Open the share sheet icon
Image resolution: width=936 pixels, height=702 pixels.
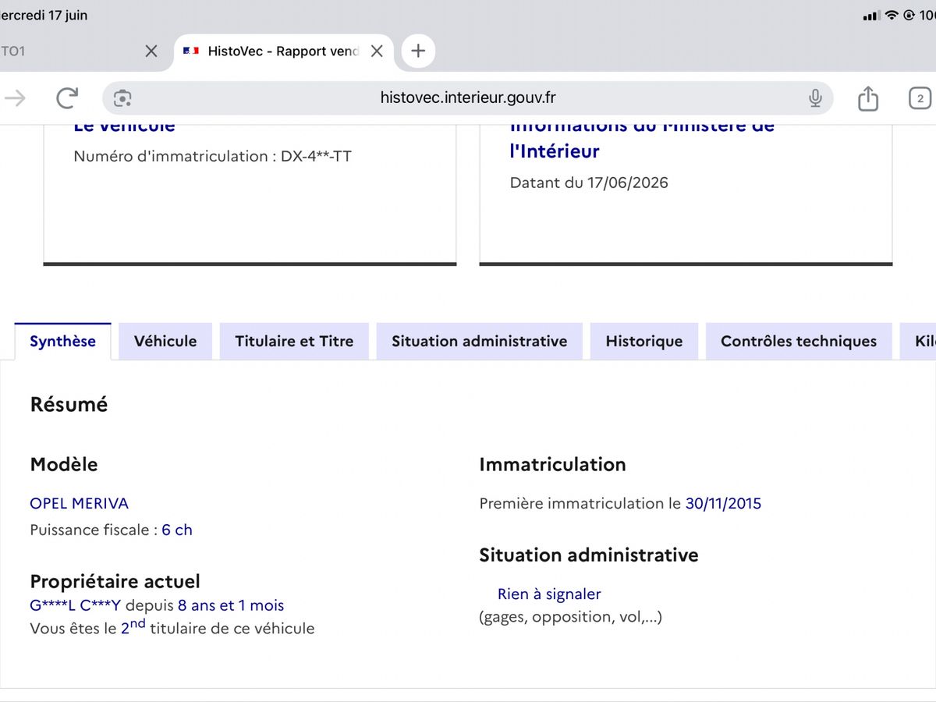click(868, 97)
